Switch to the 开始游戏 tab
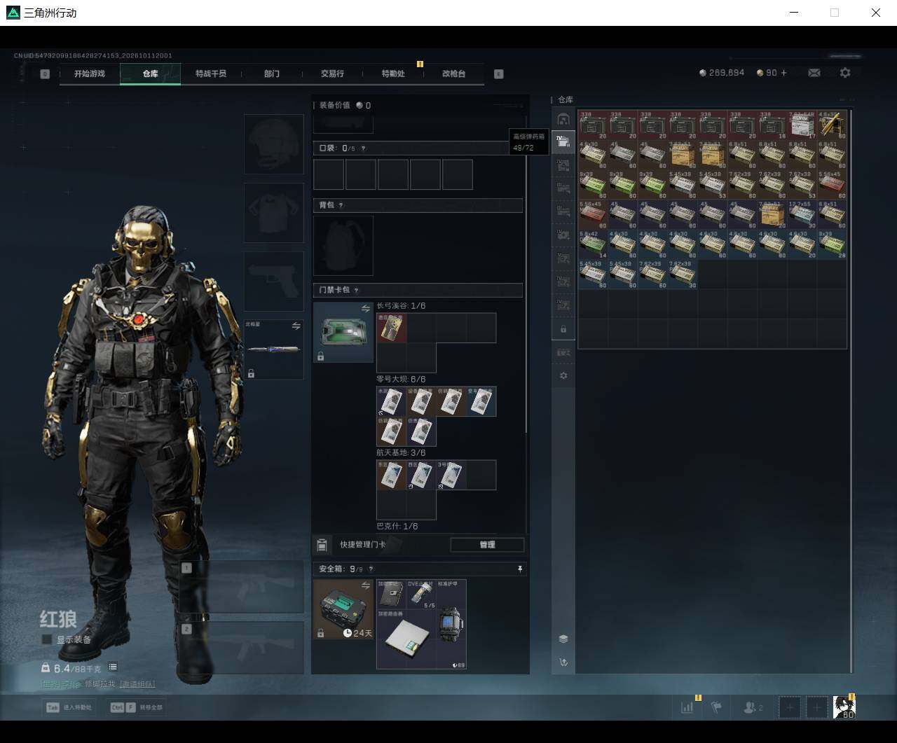The height and width of the screenshot is (743, 897). click(x=90, y=74)
